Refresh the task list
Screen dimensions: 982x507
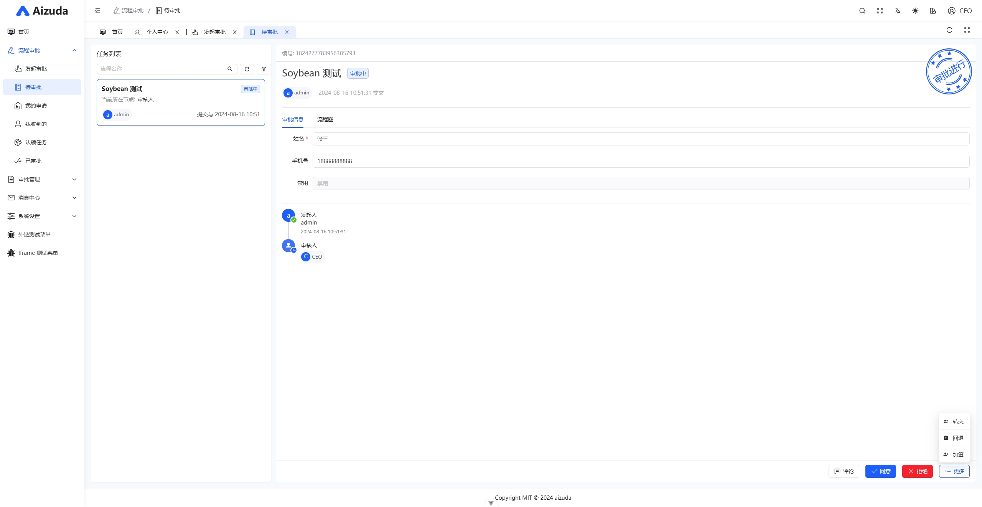[x=247, y=69]
